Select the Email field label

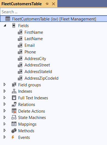pyautogui.click(x=30, y=45)
